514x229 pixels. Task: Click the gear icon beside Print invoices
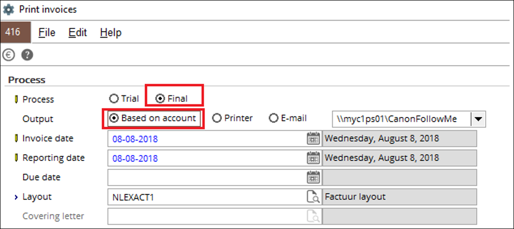coord(8,9)
